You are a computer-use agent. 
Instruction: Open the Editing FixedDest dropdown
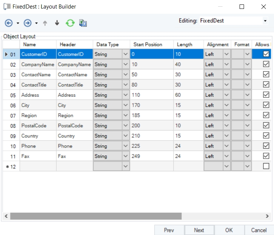click(x=265, y=21)
